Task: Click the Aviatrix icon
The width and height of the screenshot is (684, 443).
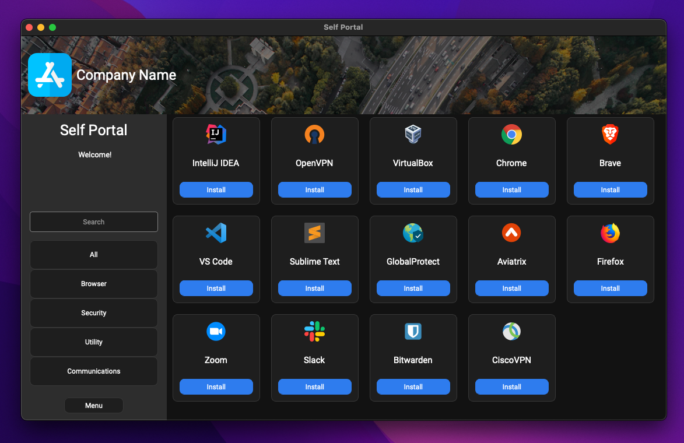Action: [x=512, y=233]
